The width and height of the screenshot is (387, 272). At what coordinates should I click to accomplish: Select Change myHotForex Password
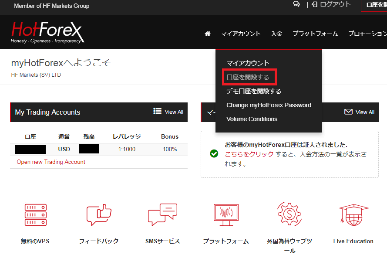point(269,105)
